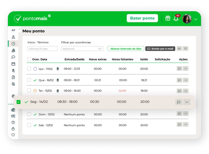Open comment for Sab - 12/02 row
This screenshot has height=154, width=209.
pos(179,124)
